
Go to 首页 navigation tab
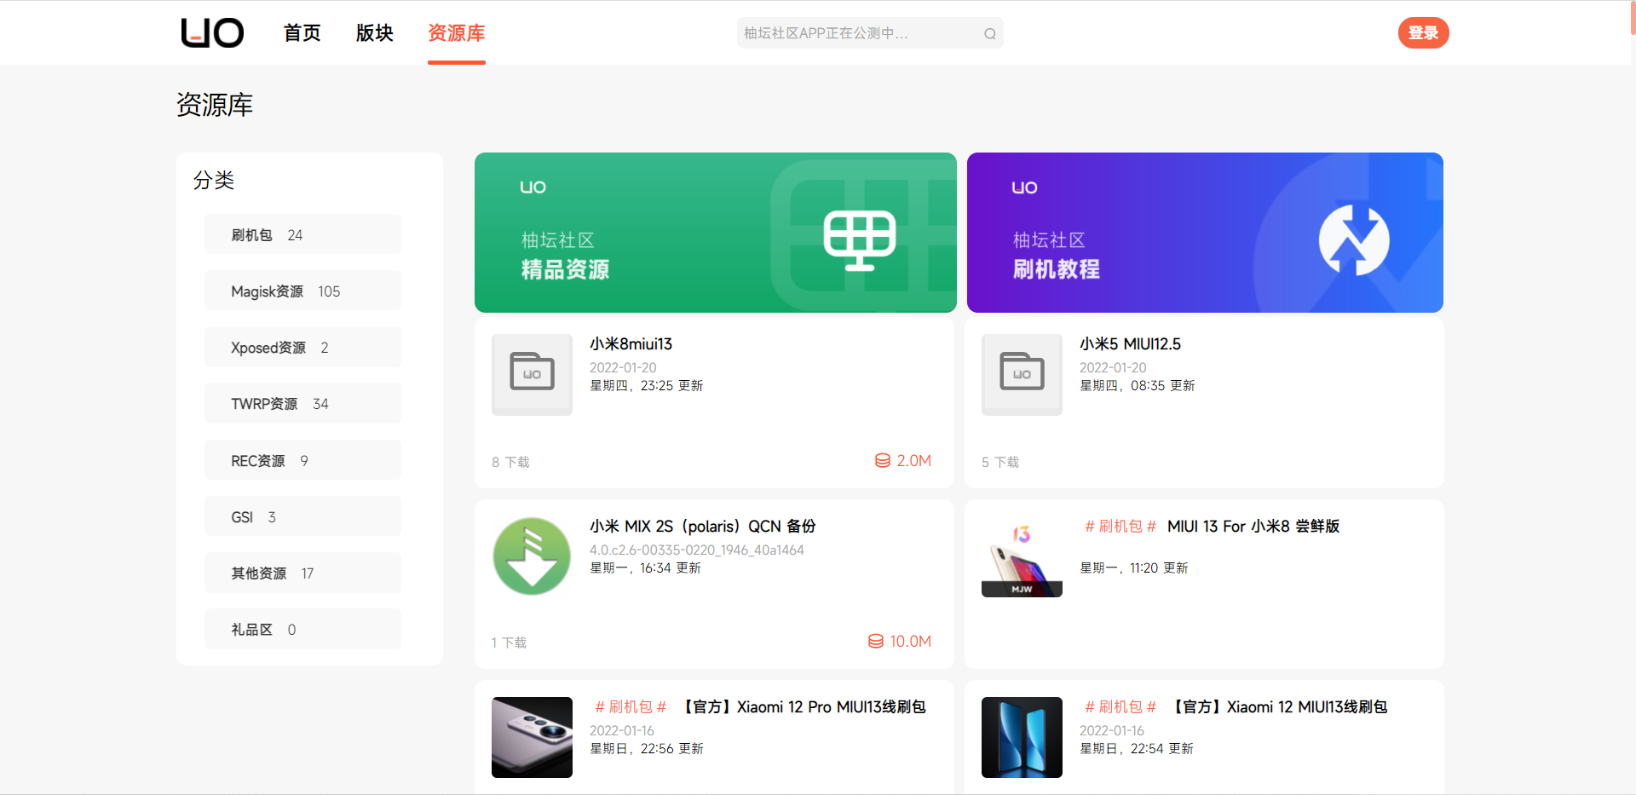(x=302, y=33)
